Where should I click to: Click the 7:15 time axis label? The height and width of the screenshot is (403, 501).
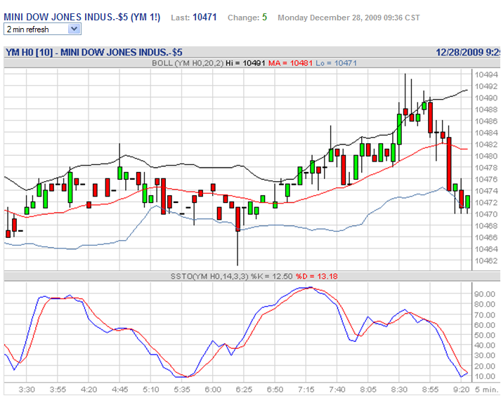coord(306,390)
